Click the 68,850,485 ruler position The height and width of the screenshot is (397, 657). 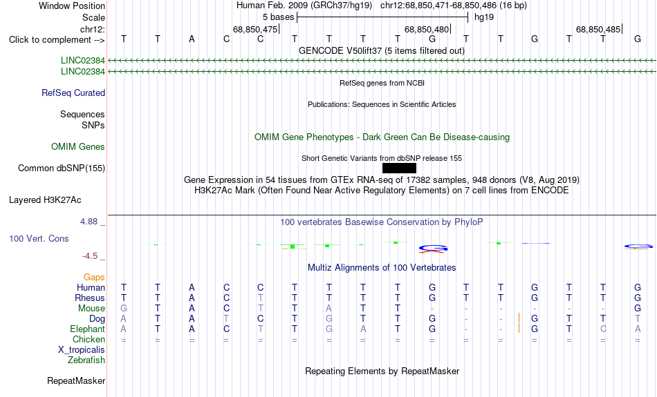click(x=598, y=29)
